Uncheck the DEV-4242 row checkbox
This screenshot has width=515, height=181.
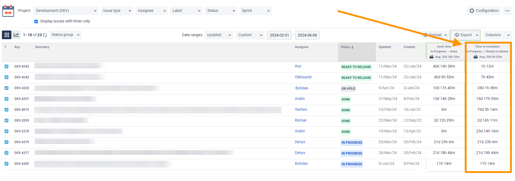coord(6,77)
